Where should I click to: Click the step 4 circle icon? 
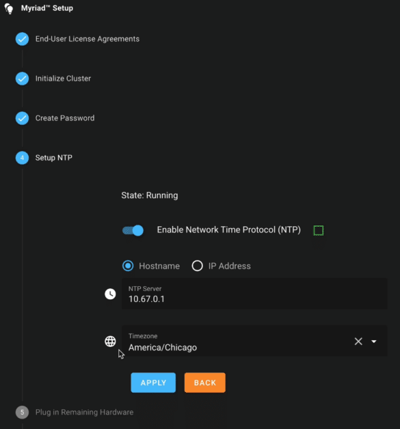[22, 158]
